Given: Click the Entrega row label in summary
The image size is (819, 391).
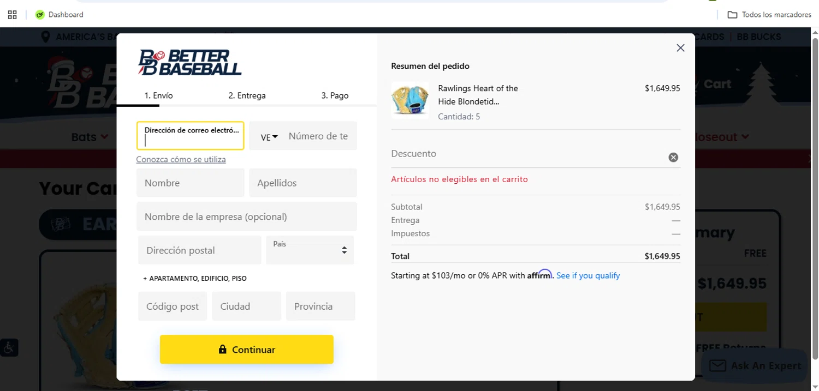Looking at the screenshot, I should point(405,220).
